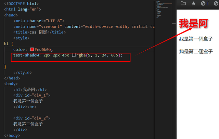Click 我是第二個盒子 text in browser preview
219x139 pixels.
(196, 51)
